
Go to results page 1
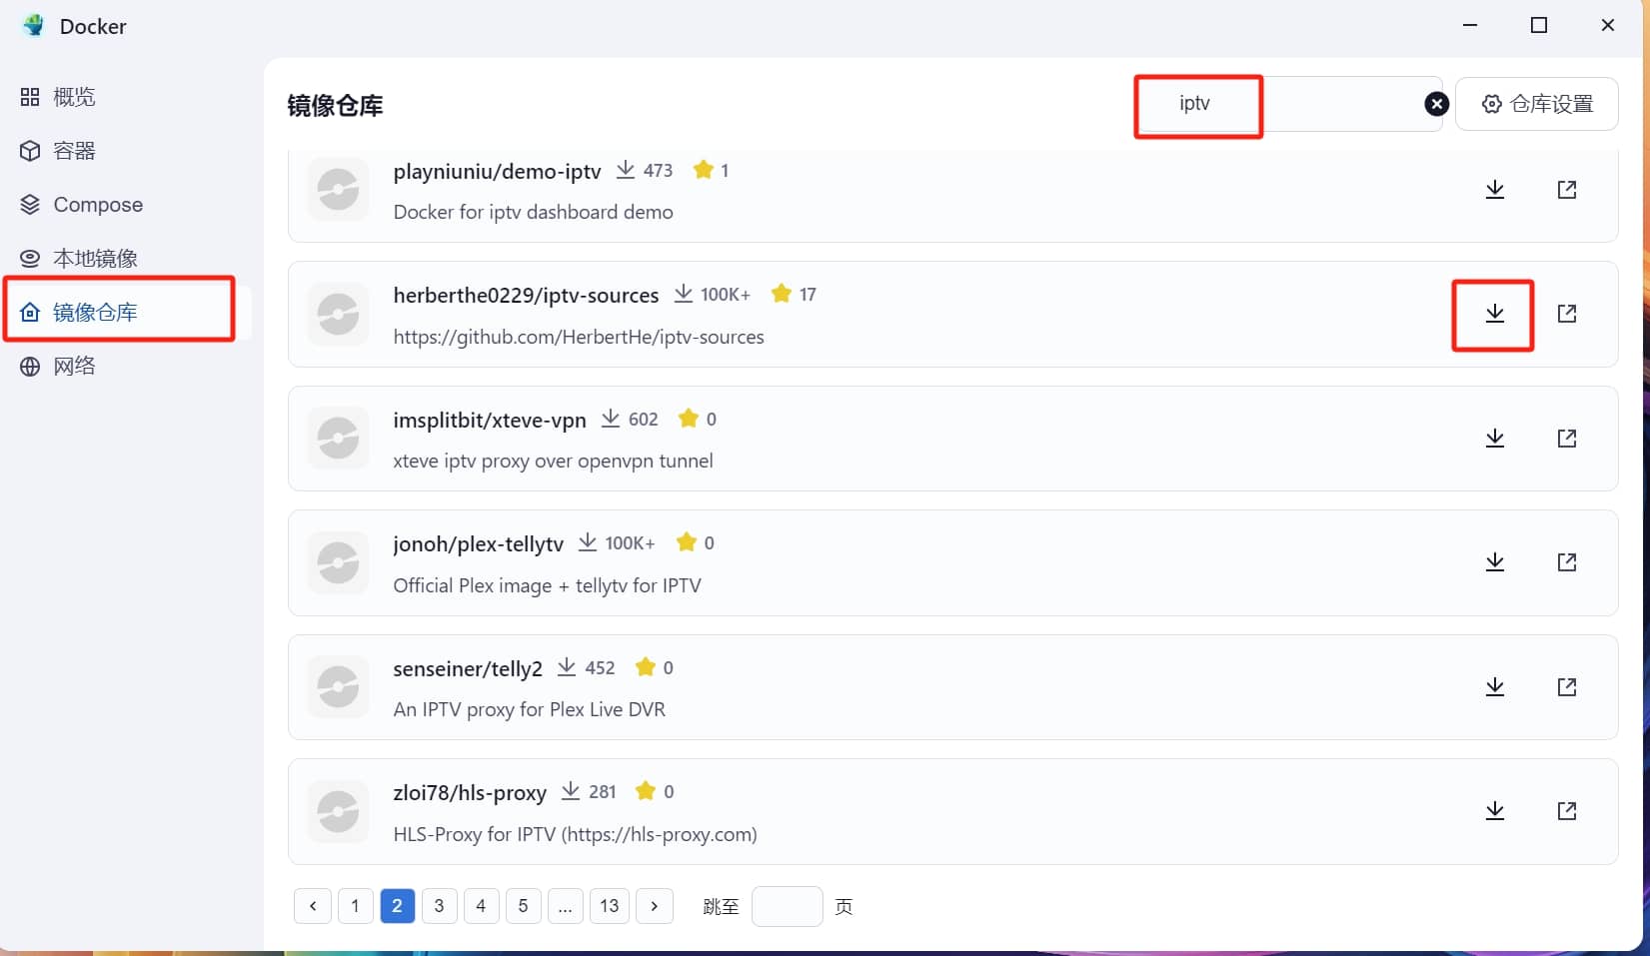click(355, 906)
